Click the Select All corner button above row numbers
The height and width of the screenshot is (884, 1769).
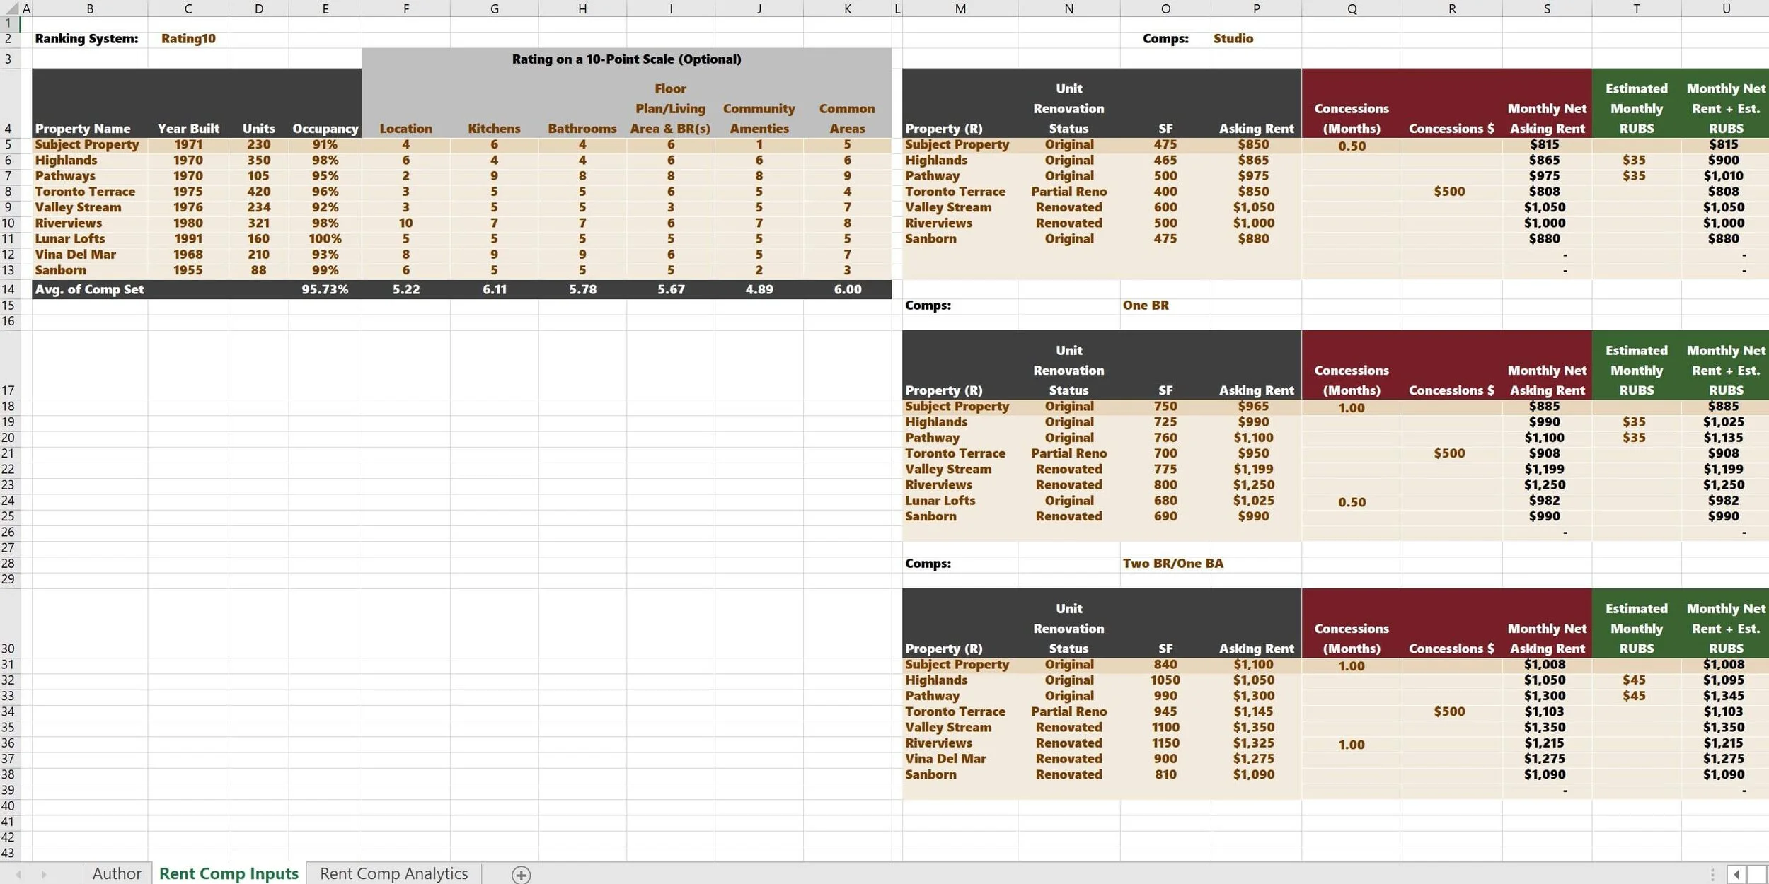point(10,8)
